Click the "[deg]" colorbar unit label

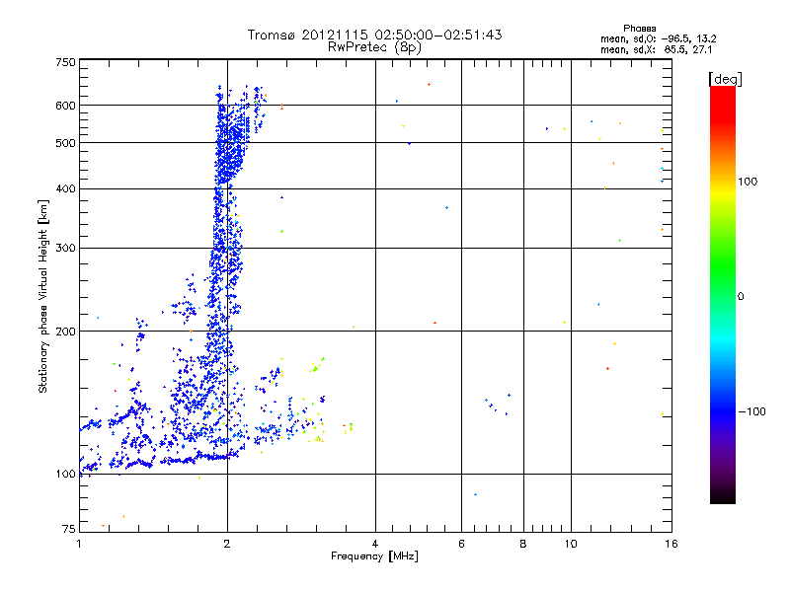725,79
